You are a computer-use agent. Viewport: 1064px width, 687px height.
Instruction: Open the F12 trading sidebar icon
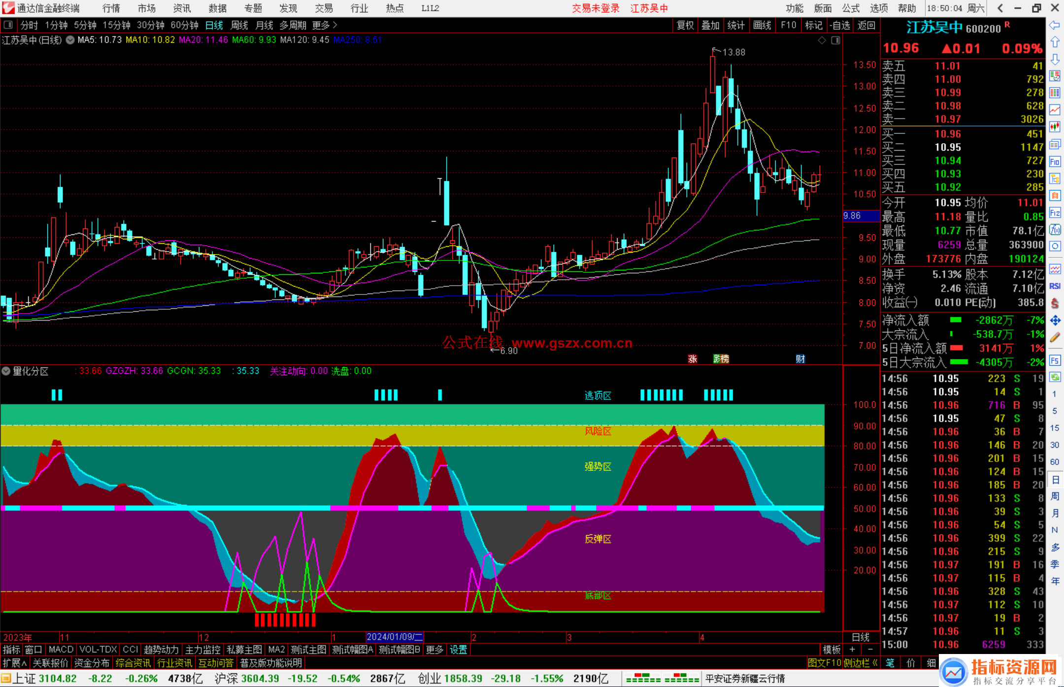click(x=1055, y=213)
